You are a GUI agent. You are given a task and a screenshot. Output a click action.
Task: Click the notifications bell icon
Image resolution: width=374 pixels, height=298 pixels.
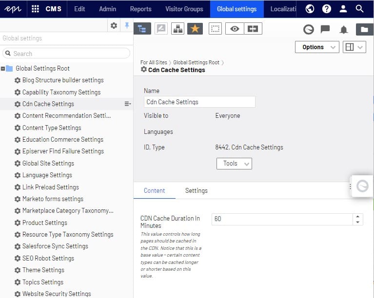tap(344, 30)
